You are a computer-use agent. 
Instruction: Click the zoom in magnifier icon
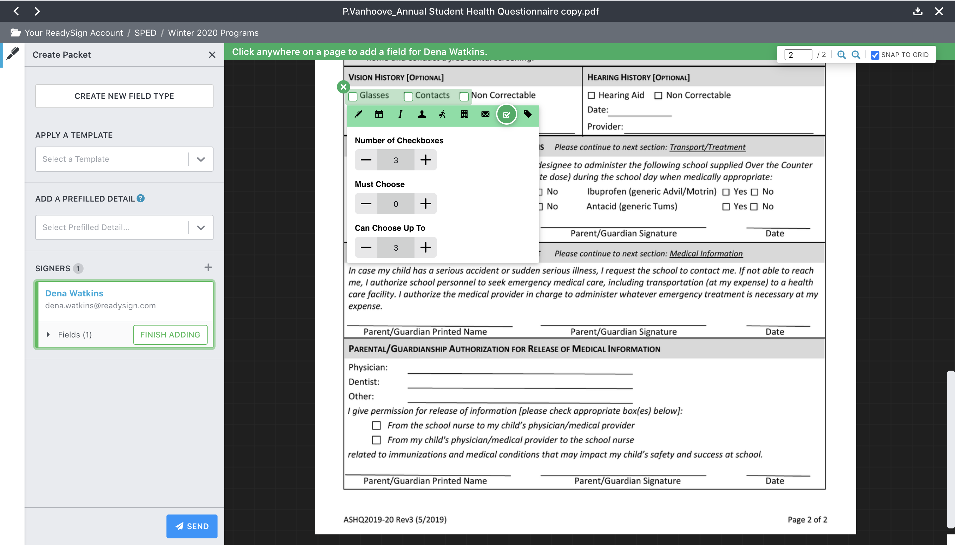pos(841,55)
